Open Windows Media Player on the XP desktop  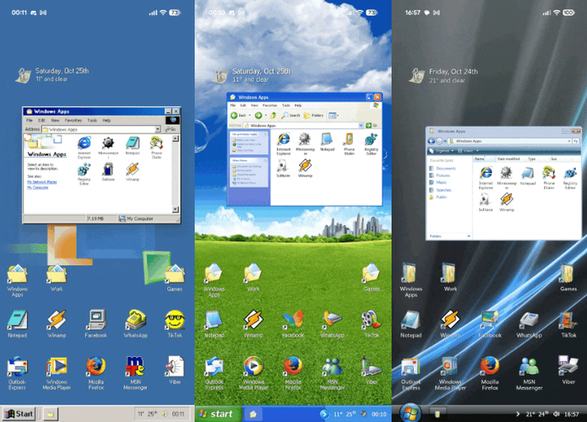tap(253, 366)
